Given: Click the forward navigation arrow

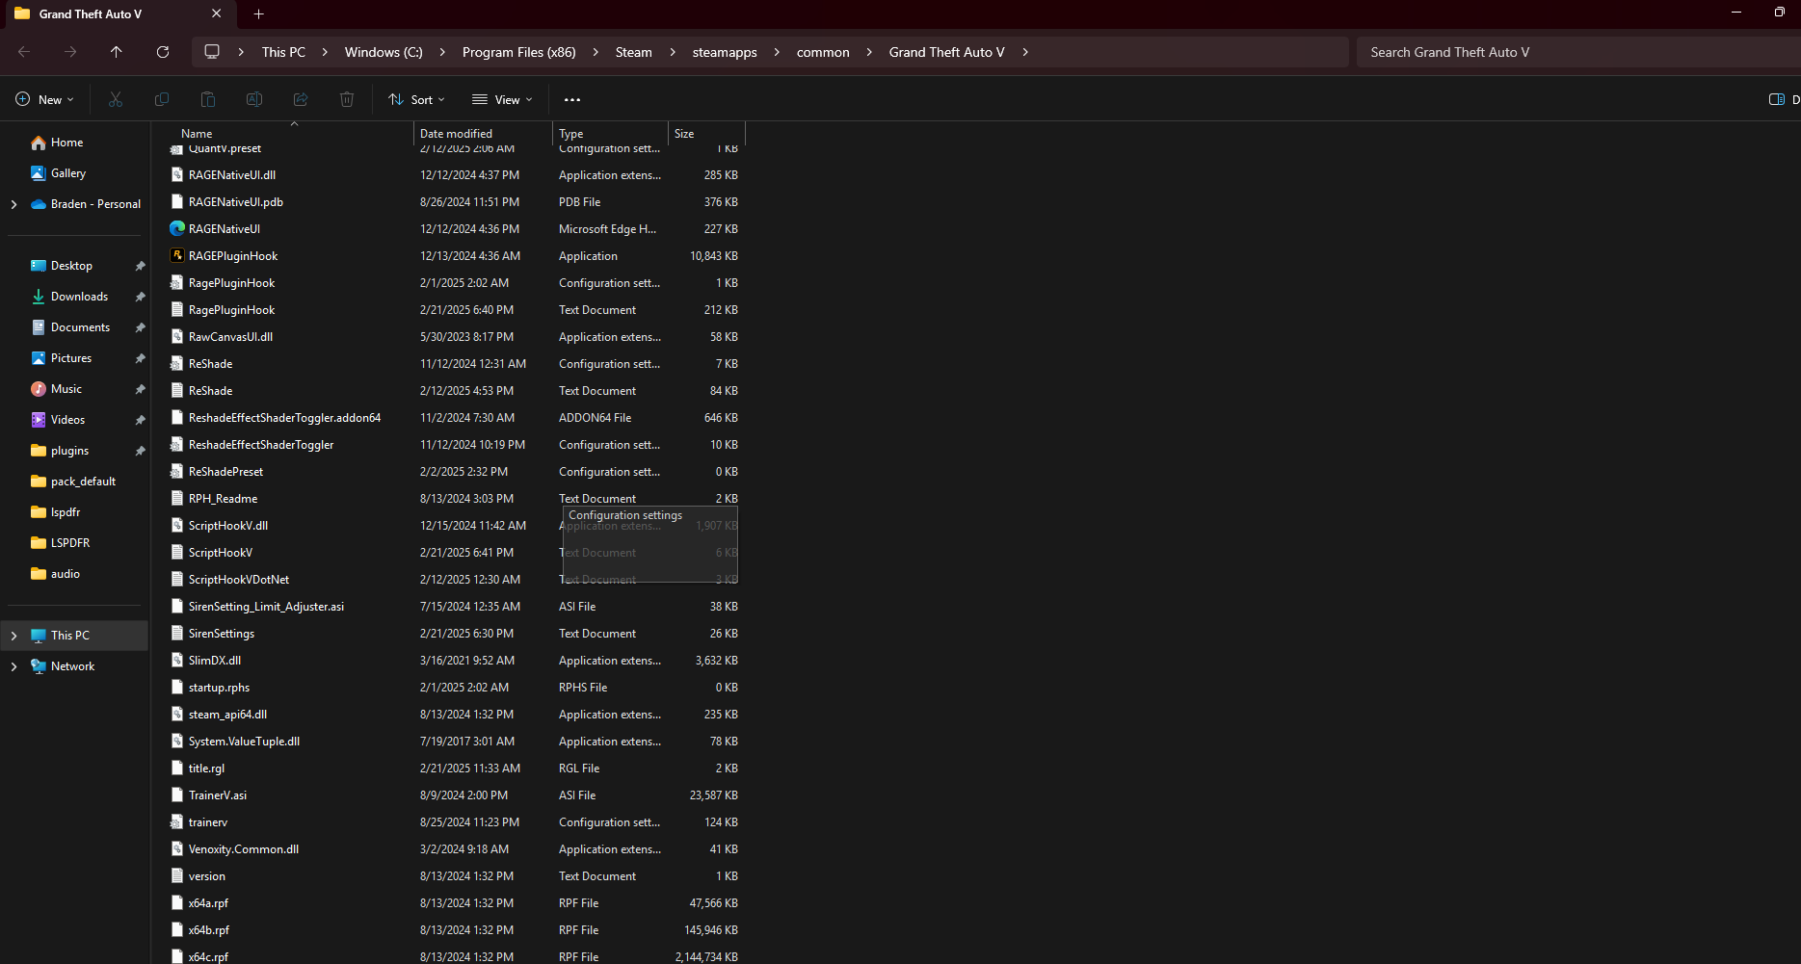Looking at the screenshot, I should (x=70, y=52).
